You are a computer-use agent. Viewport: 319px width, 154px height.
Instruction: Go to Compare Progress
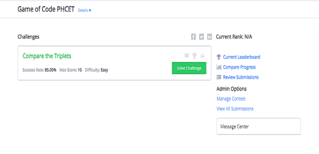(239, 67)
